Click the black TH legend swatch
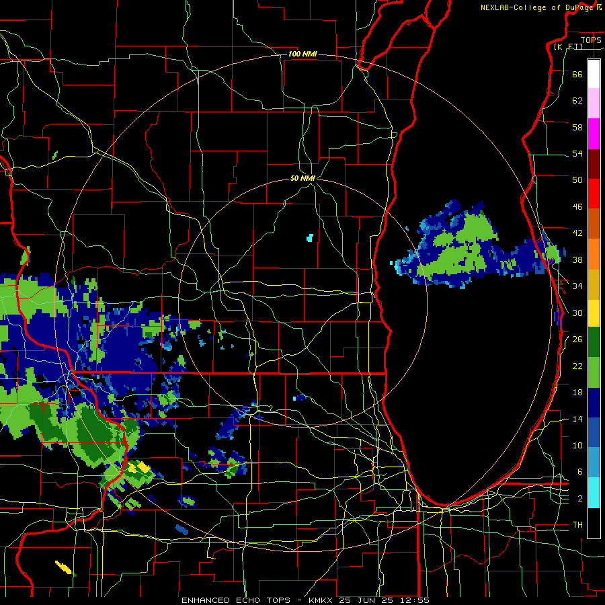The image size is (605, 605). tap(594, 523)
